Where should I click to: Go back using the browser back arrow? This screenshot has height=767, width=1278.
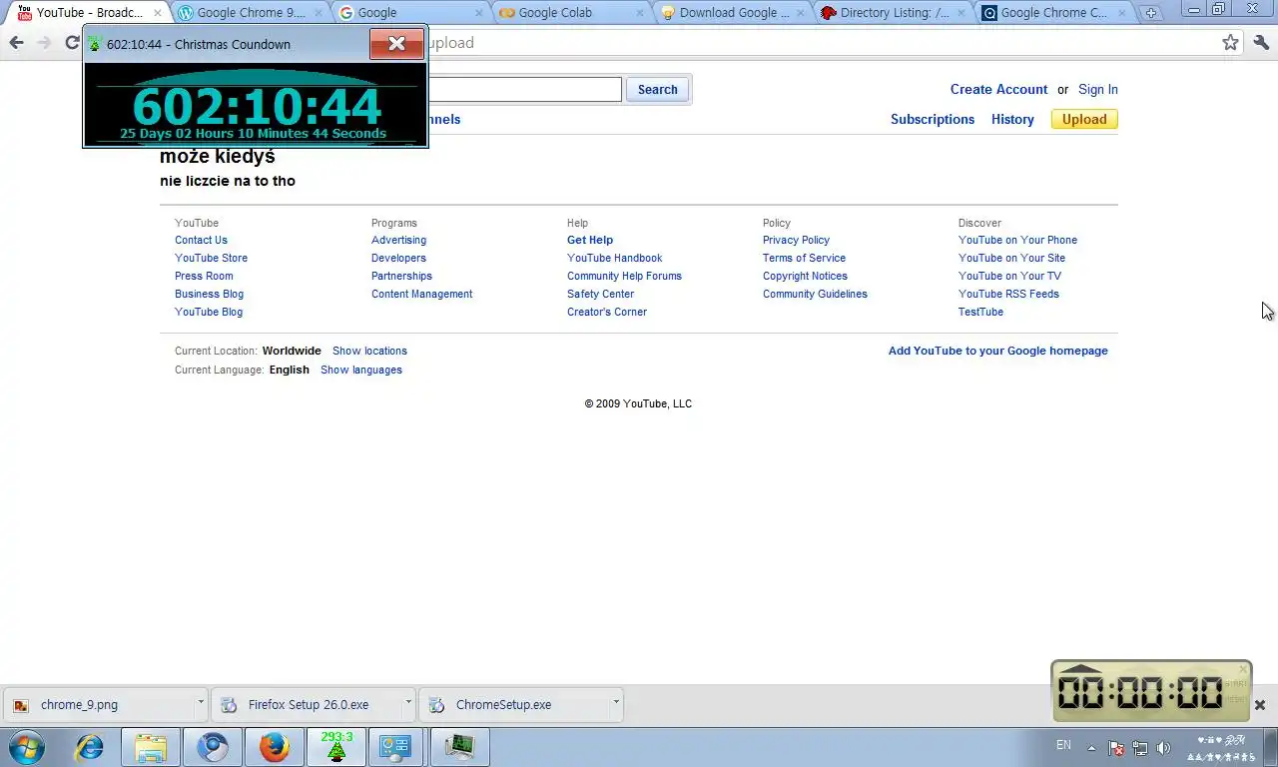click(16, 42)
